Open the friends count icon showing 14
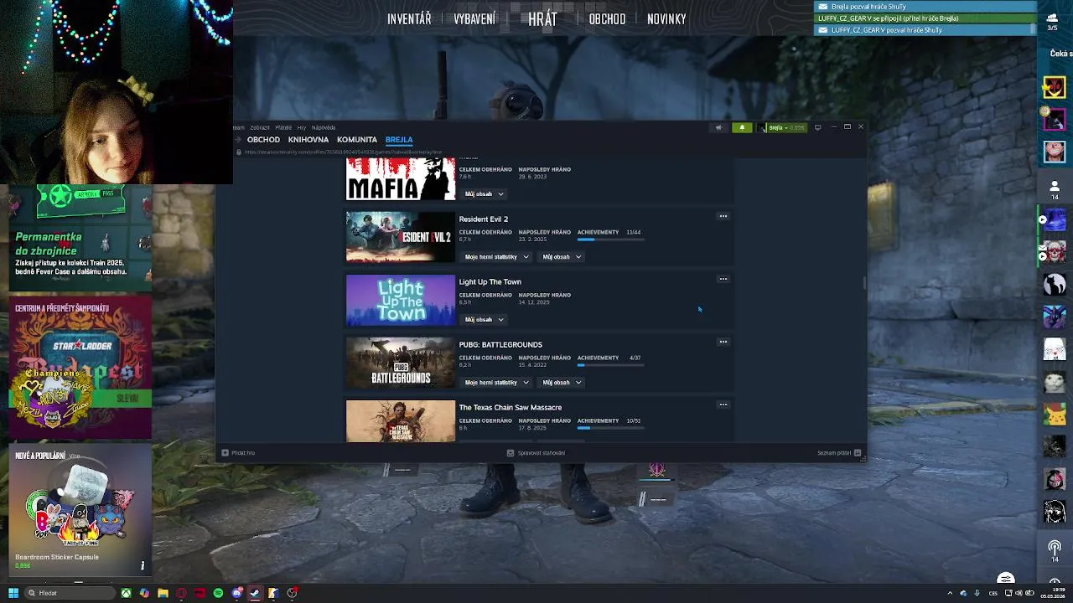This screenshot has height=603, width=1073. tap(1054, 189)
